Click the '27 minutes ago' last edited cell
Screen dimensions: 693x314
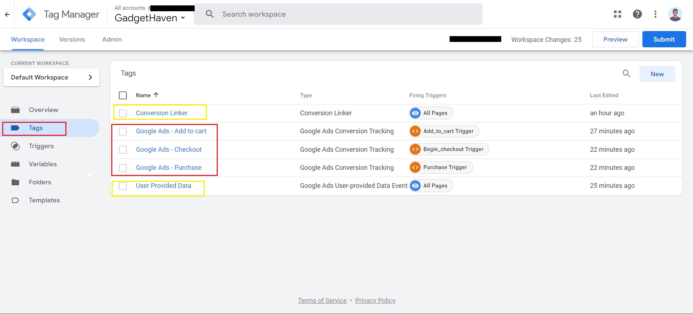[612, 131]
